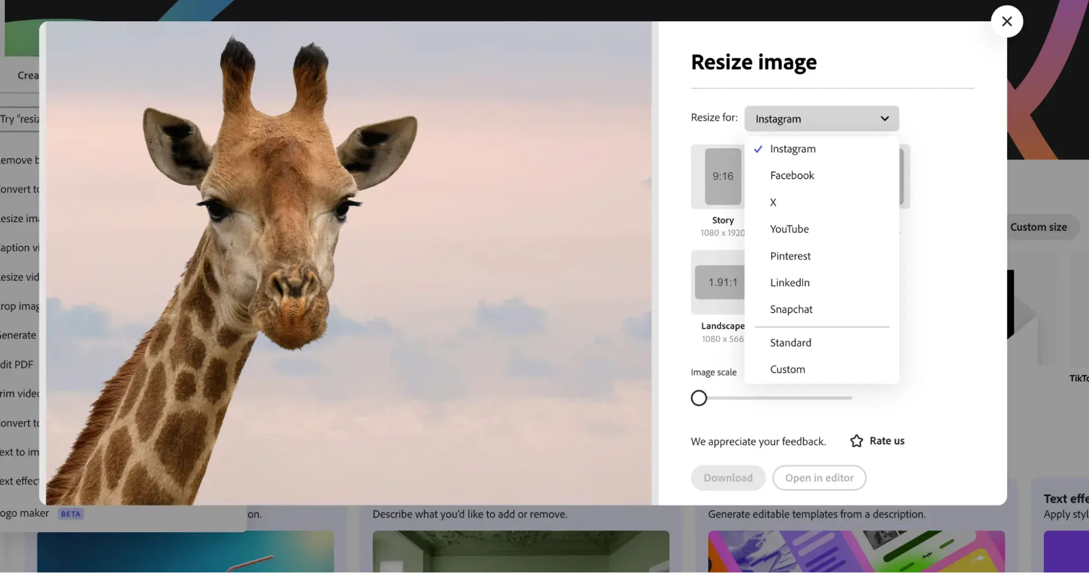Select the Landscape 1.91:1 preset thumbnail
Screen dimensions: 1089x573
[720, 282]
